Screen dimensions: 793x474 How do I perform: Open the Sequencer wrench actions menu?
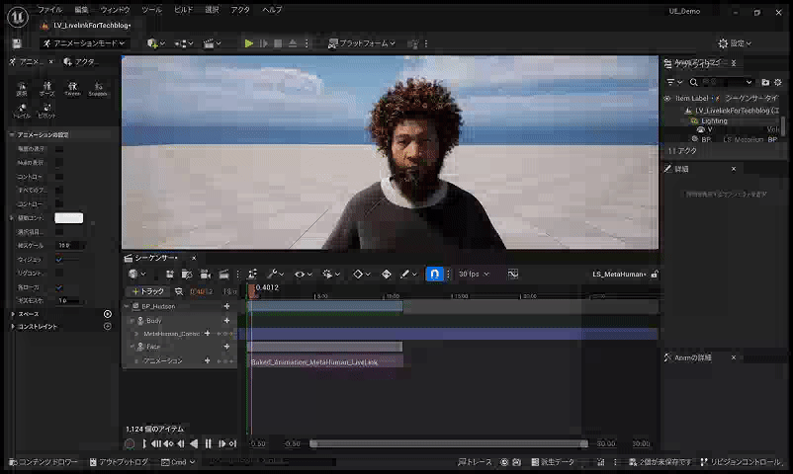coord(274,274)
